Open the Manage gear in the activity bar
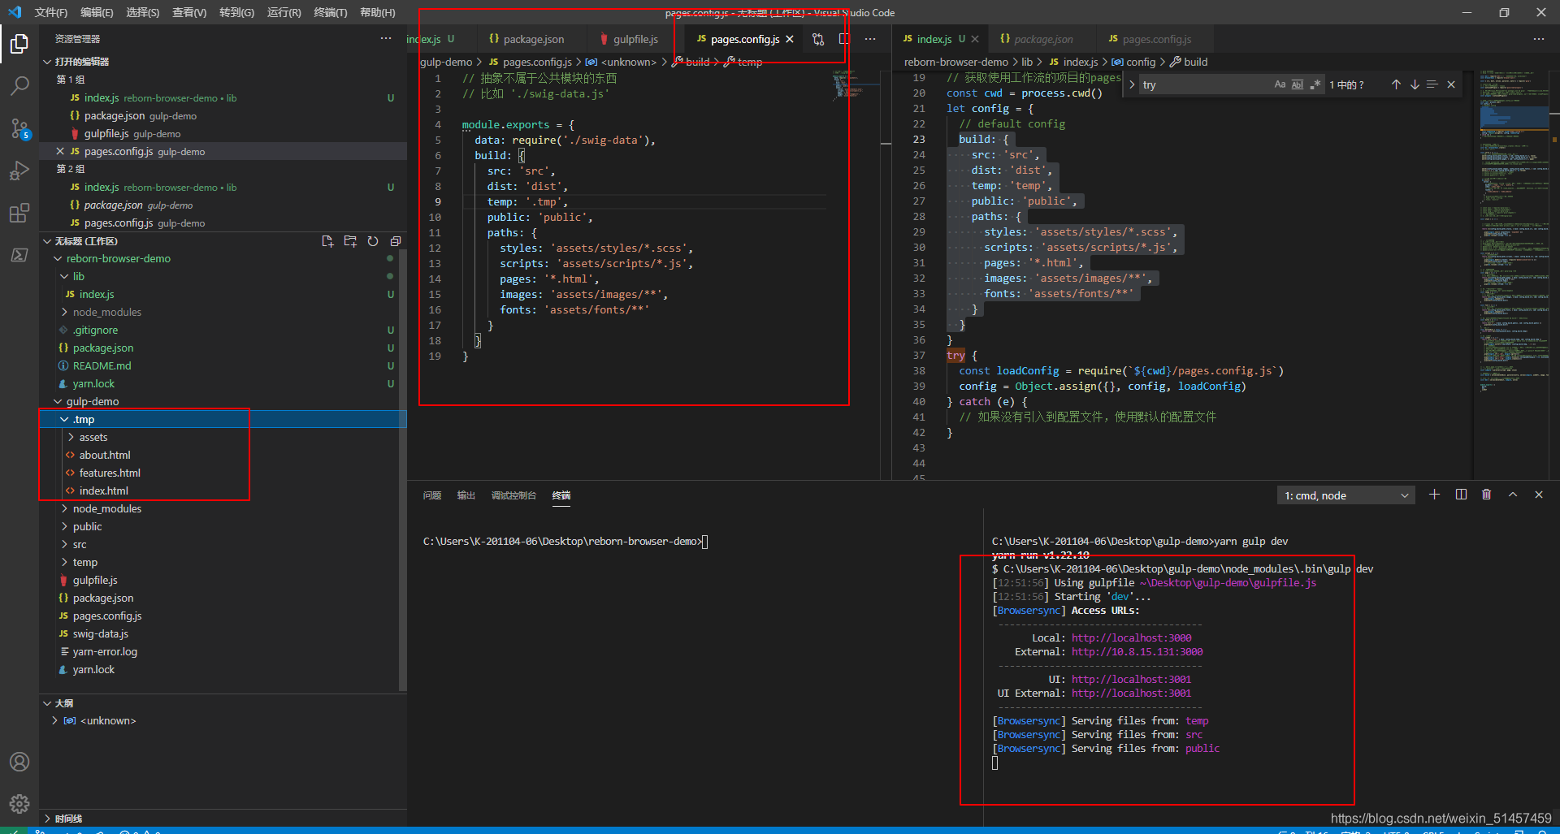The image size is (1560, 834). pyautogui.click(x=19, y=804)
